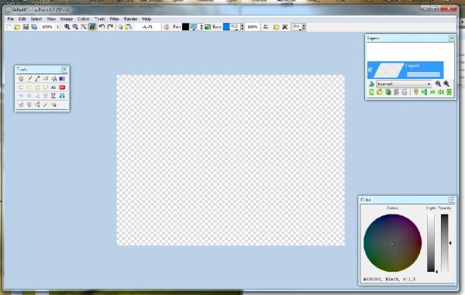Open the Image menu
Image resolution: width=465 pixels, height=295 pixels.
click(67, 19)
